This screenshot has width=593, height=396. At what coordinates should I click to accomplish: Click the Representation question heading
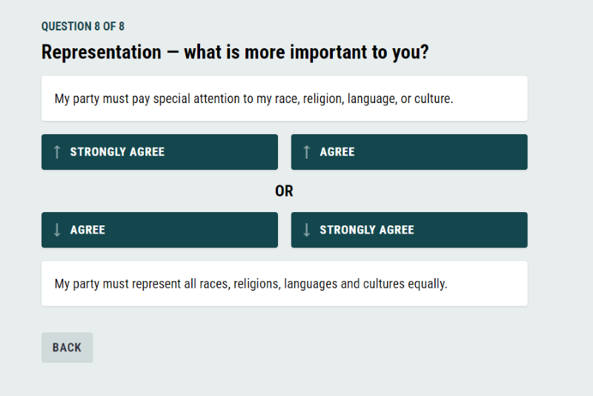(235, 52)
